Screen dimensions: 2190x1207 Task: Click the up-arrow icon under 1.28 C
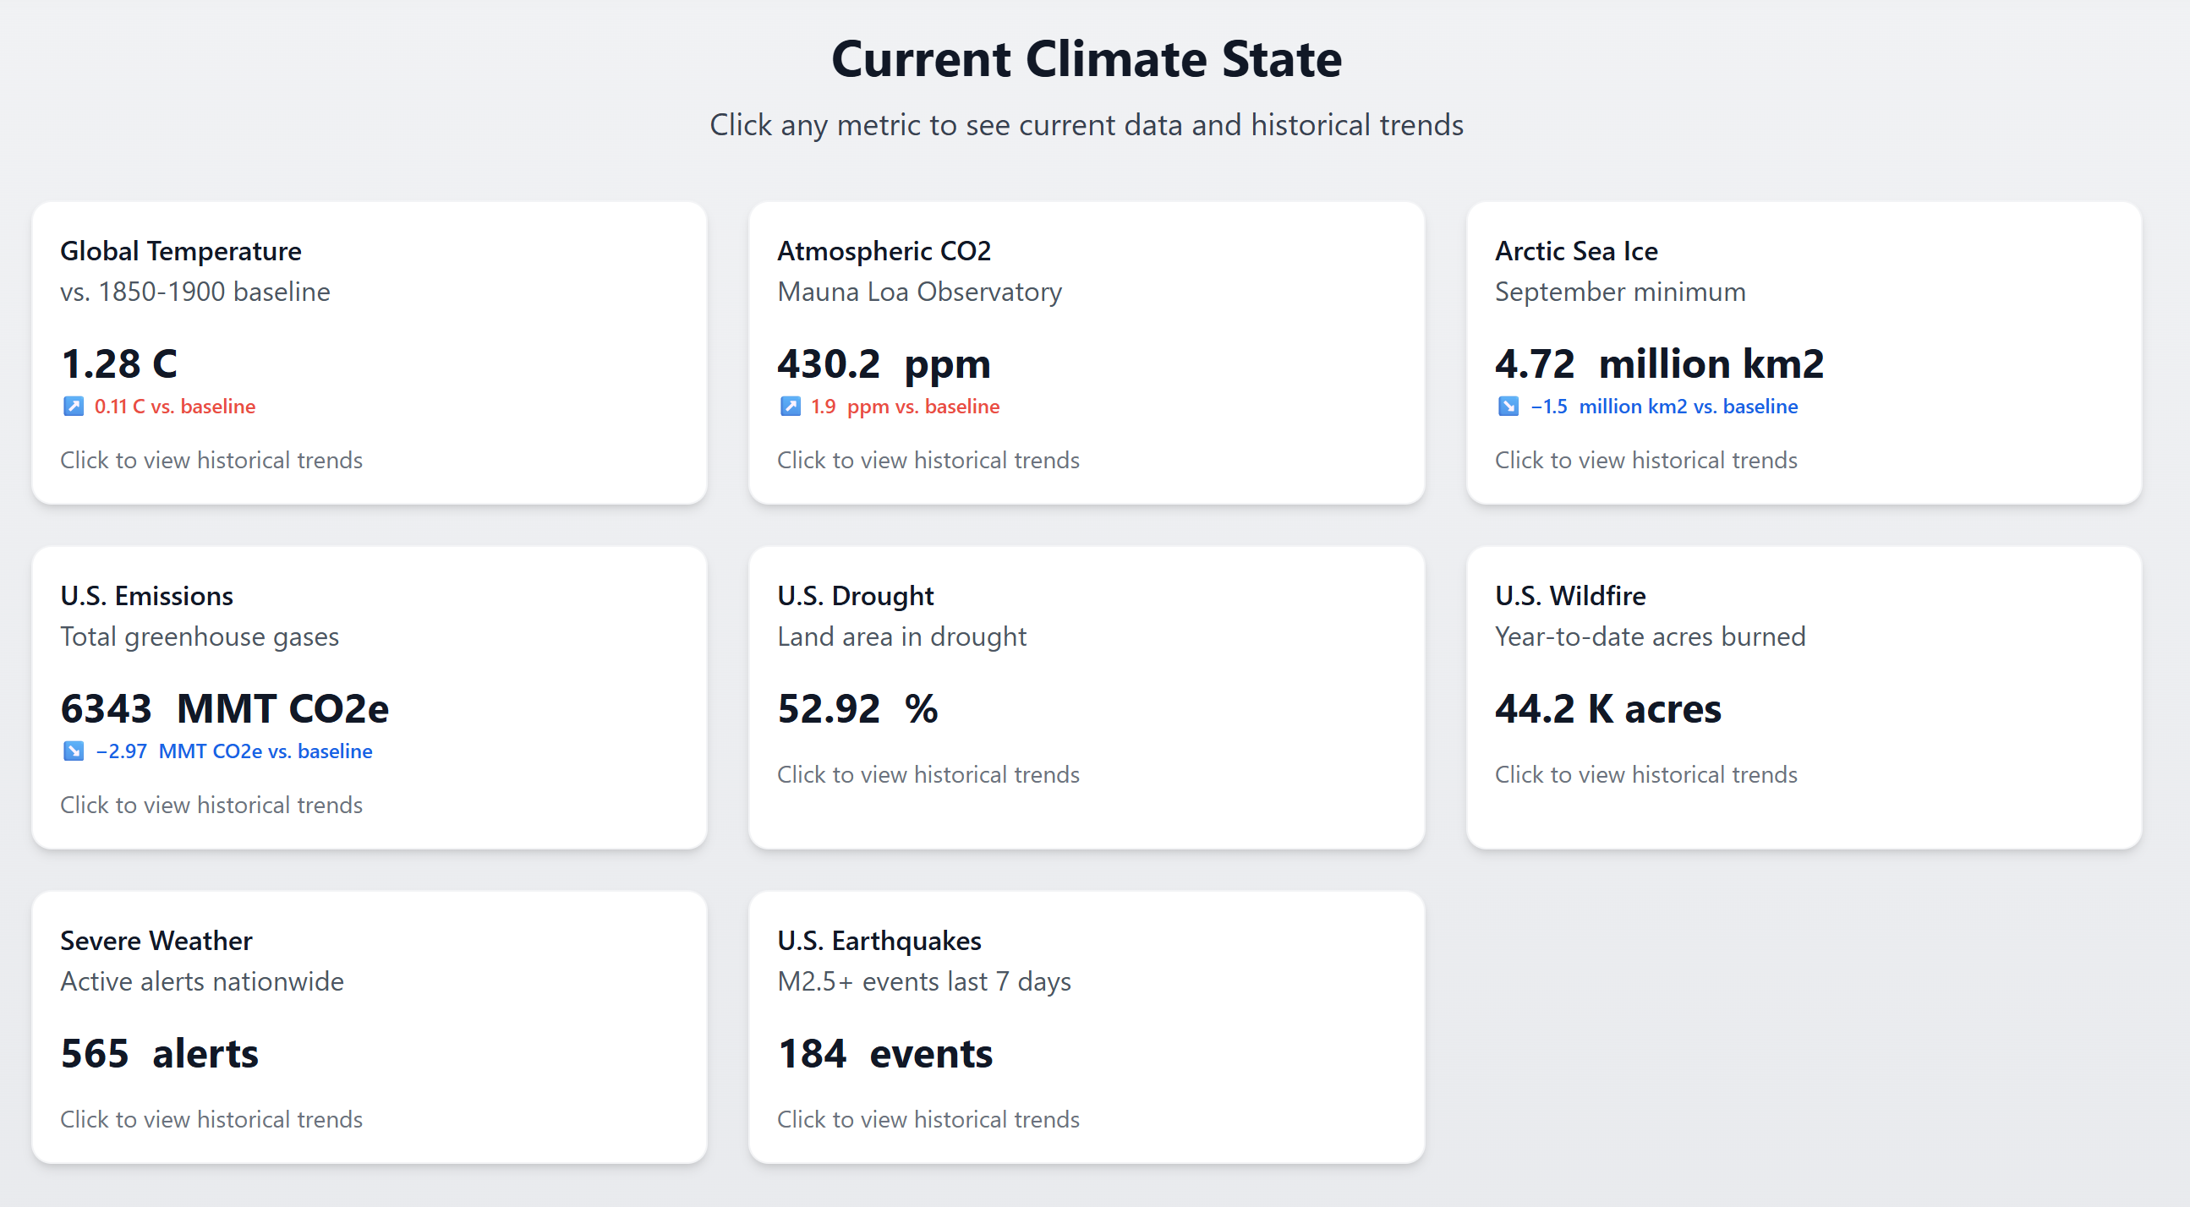(x=73, y=407)
